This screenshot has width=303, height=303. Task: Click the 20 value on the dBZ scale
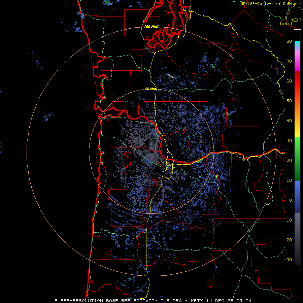tap(289, 161)
